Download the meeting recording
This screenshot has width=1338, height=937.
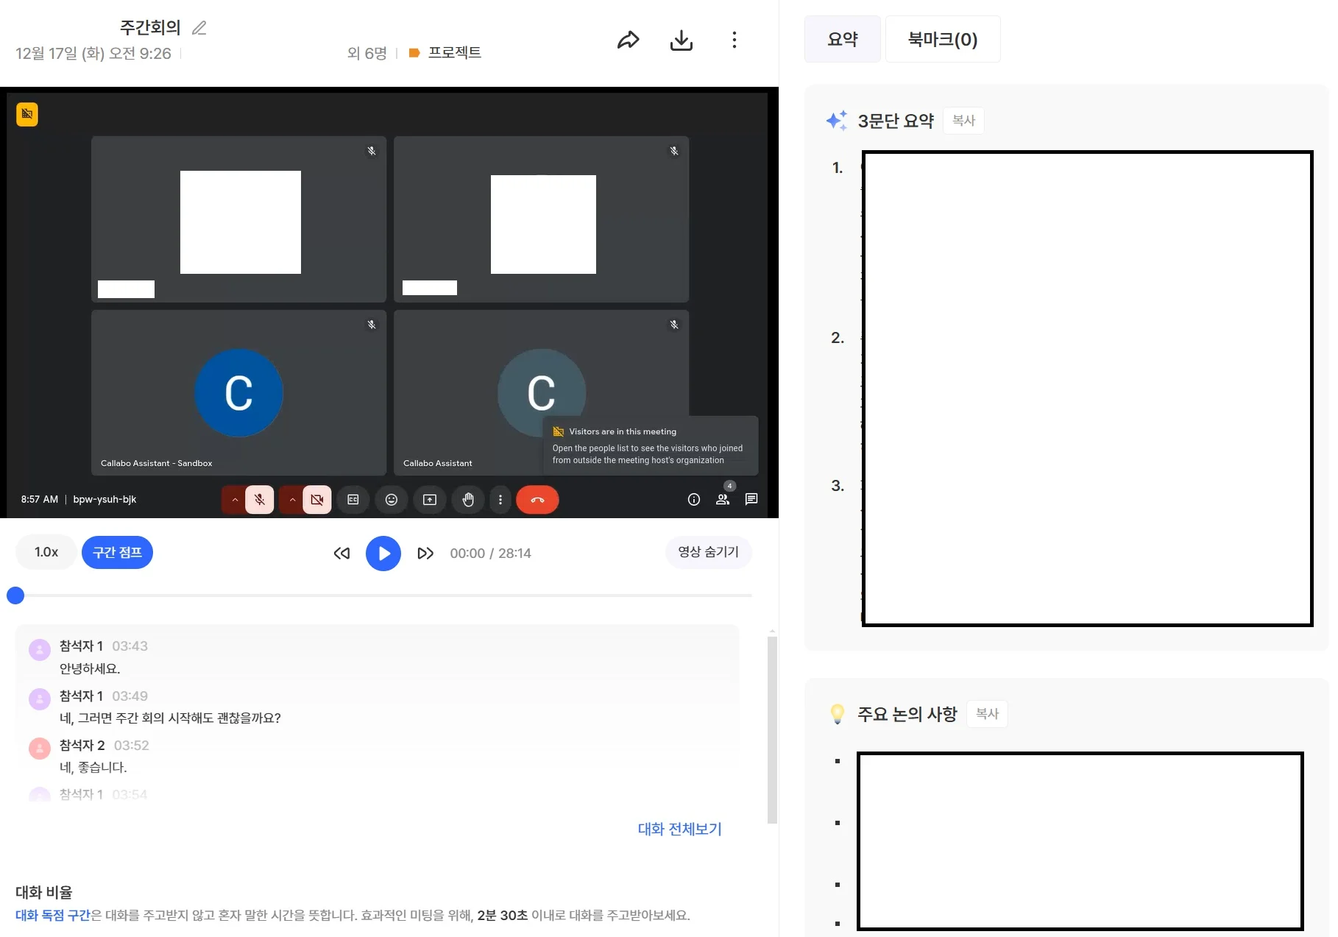click(682, 40)
